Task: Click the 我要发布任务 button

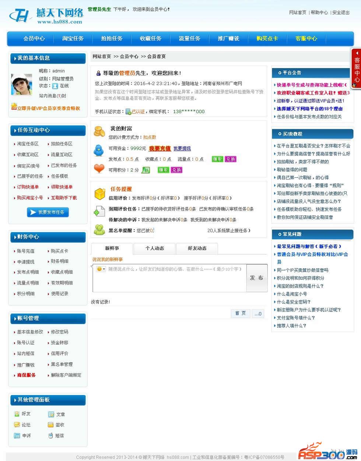Action: pyautogui.click(x=48, y=212)
